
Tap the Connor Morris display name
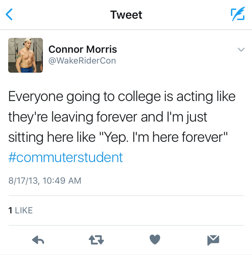pos(83,49)
